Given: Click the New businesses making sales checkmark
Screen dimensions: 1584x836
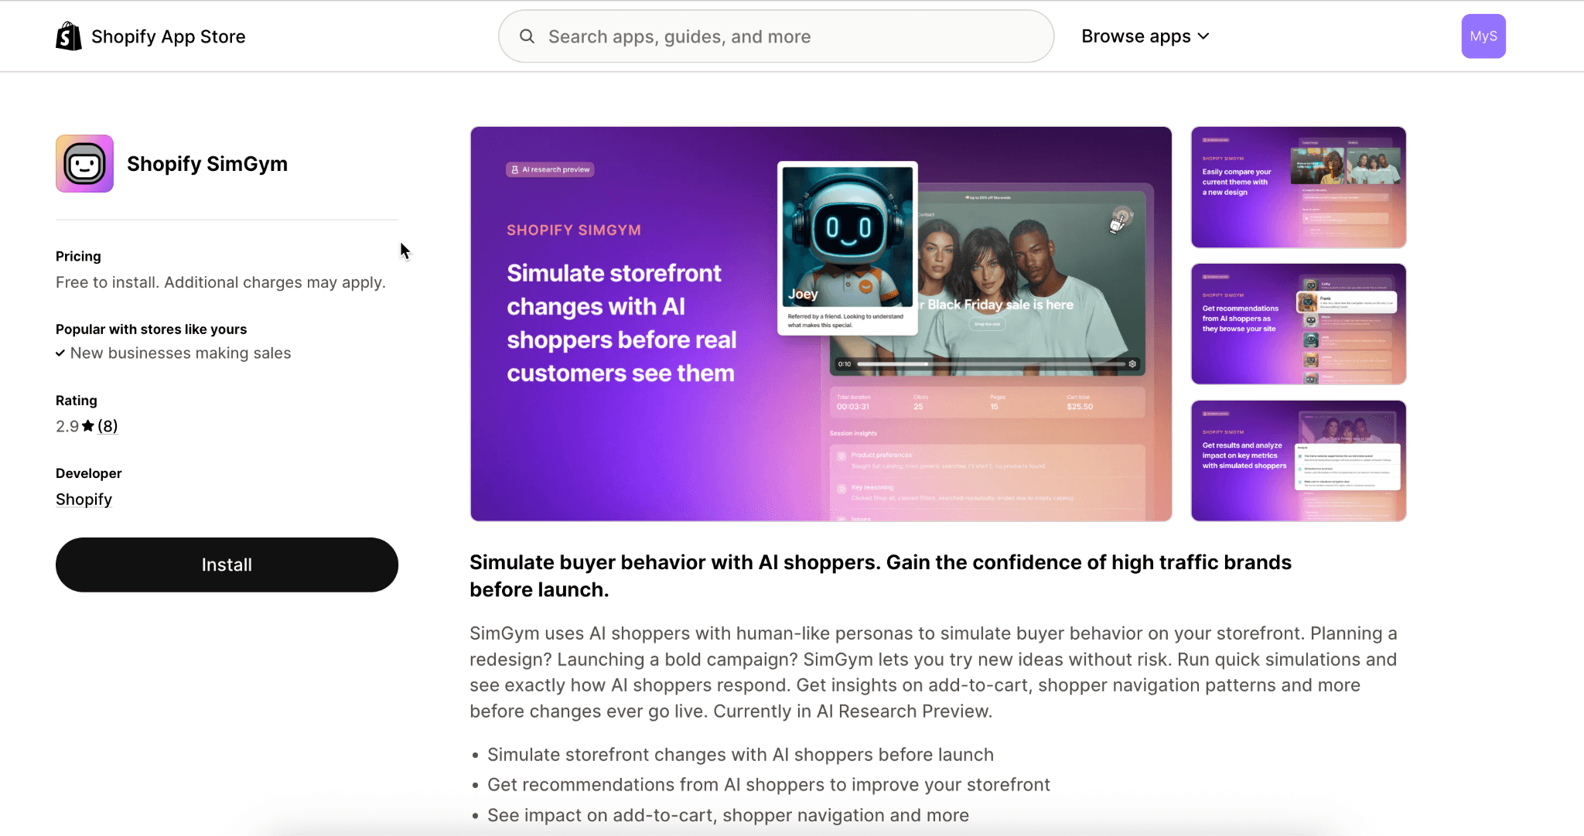Looking at the screenshot, I should [x=60, y=353].
